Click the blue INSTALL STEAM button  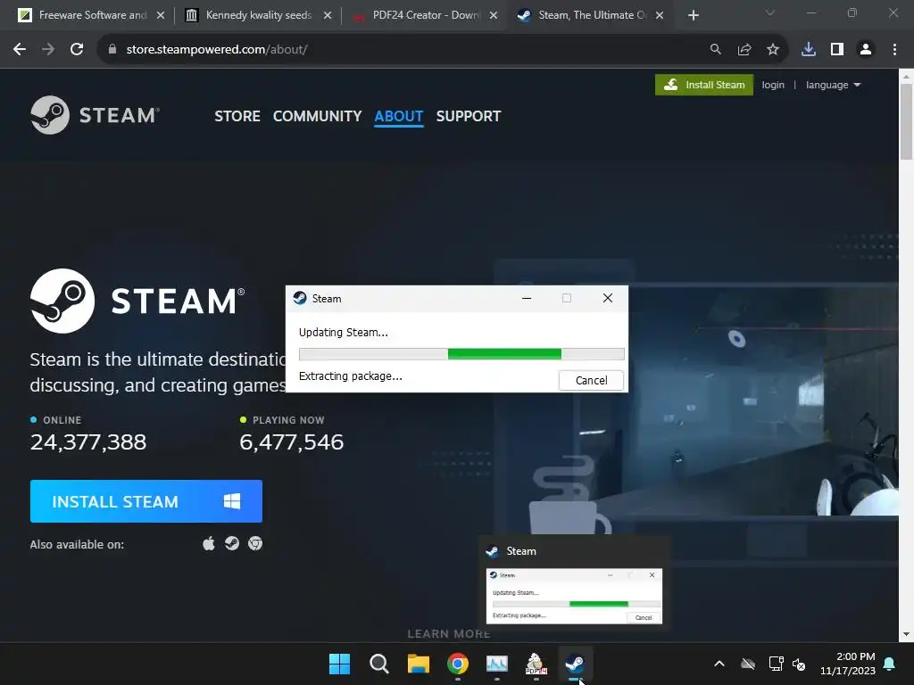click(x=146, y=501)
